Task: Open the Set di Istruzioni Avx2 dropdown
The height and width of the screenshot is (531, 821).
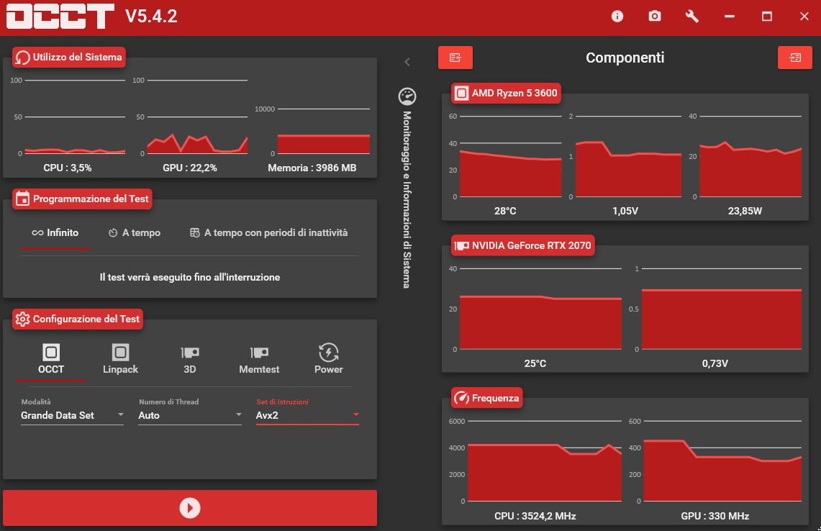Action: [x=307, y=415]
